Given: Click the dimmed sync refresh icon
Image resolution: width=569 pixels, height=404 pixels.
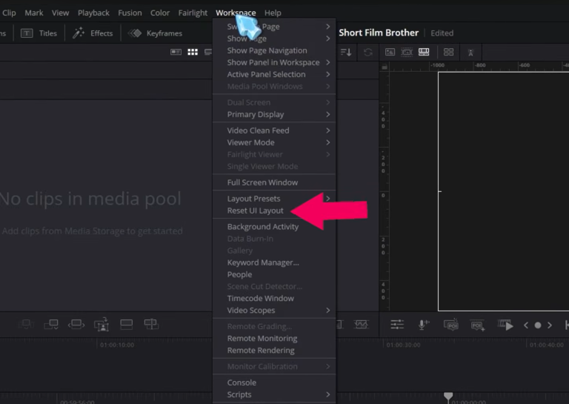Looking at the screenshot, I should pos(368,53).
